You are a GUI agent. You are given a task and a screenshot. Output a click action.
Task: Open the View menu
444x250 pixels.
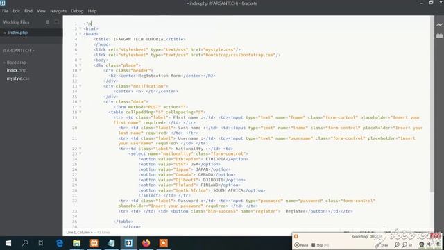click(41, 11)
